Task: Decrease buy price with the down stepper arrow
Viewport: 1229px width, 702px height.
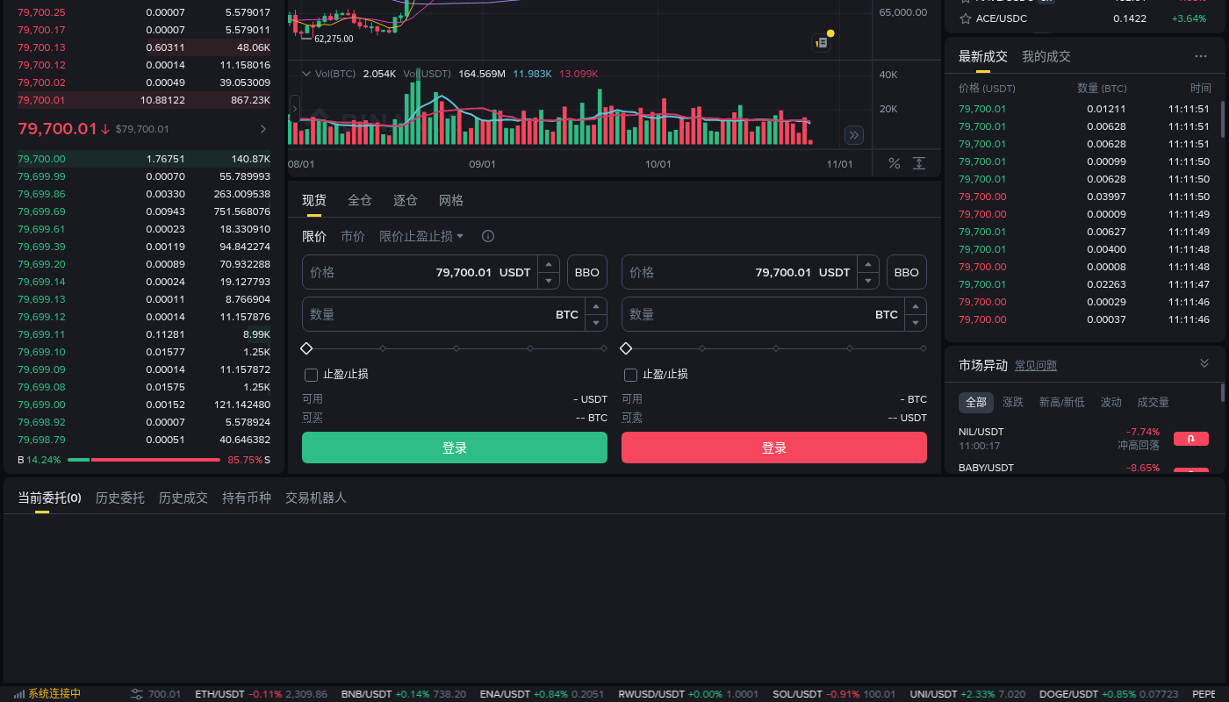Action: click(549, 281)
